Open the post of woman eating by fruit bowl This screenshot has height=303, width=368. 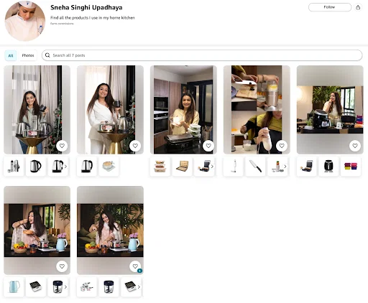37,230
